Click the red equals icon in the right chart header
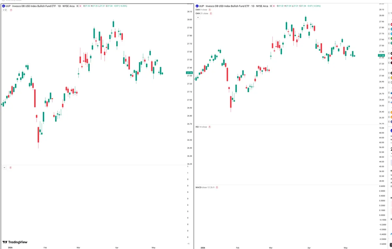 click(273, 6)
